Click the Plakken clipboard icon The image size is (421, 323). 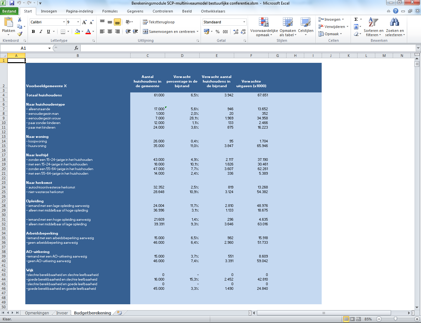pyautogui.click(x=8, y=22)
